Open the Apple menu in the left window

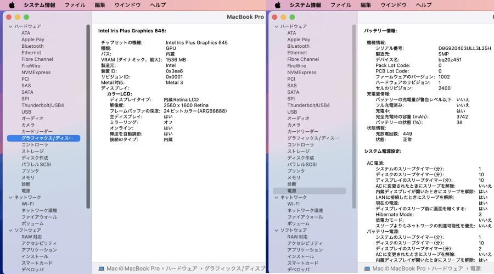pyautogui.click(x=12, y=5)
